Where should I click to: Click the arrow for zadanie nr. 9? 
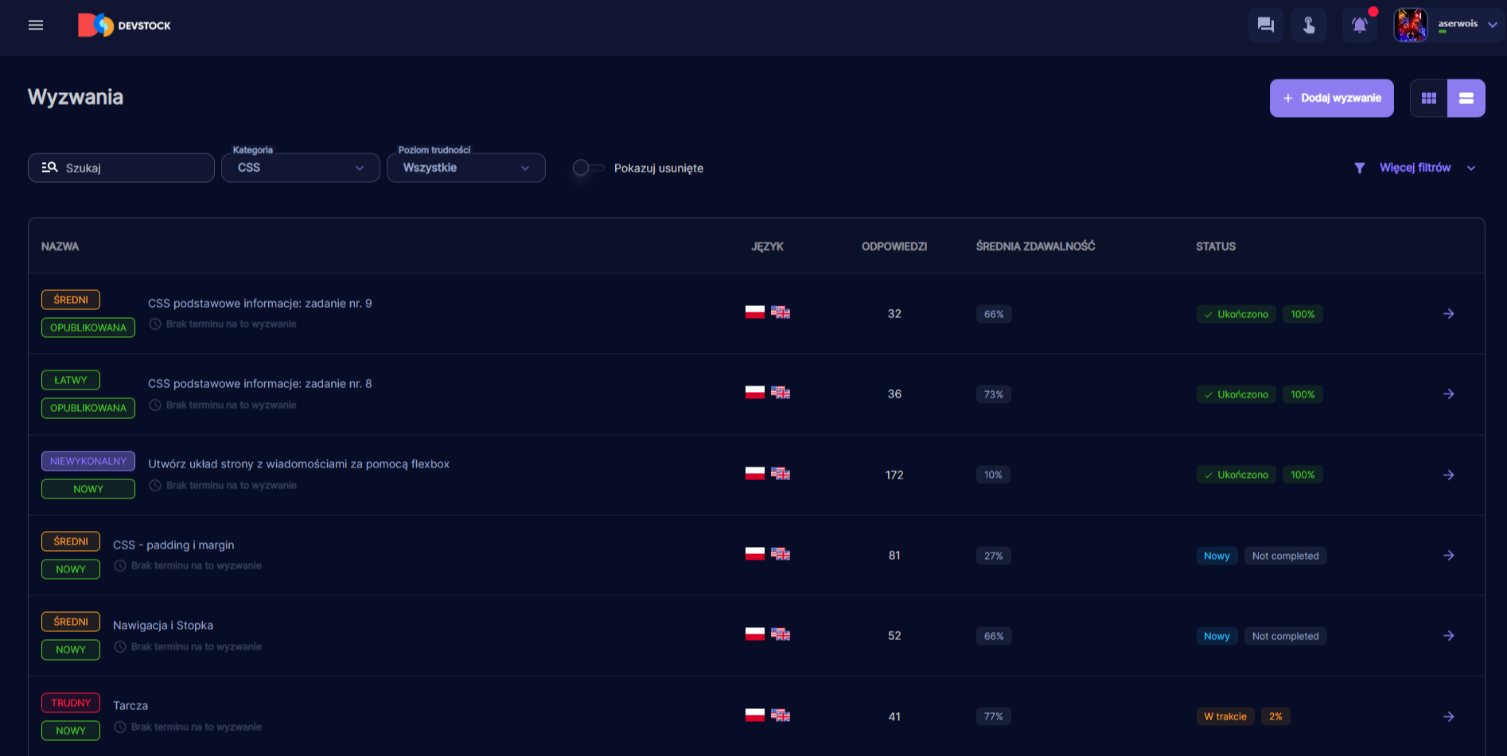tap(1449, 314)
